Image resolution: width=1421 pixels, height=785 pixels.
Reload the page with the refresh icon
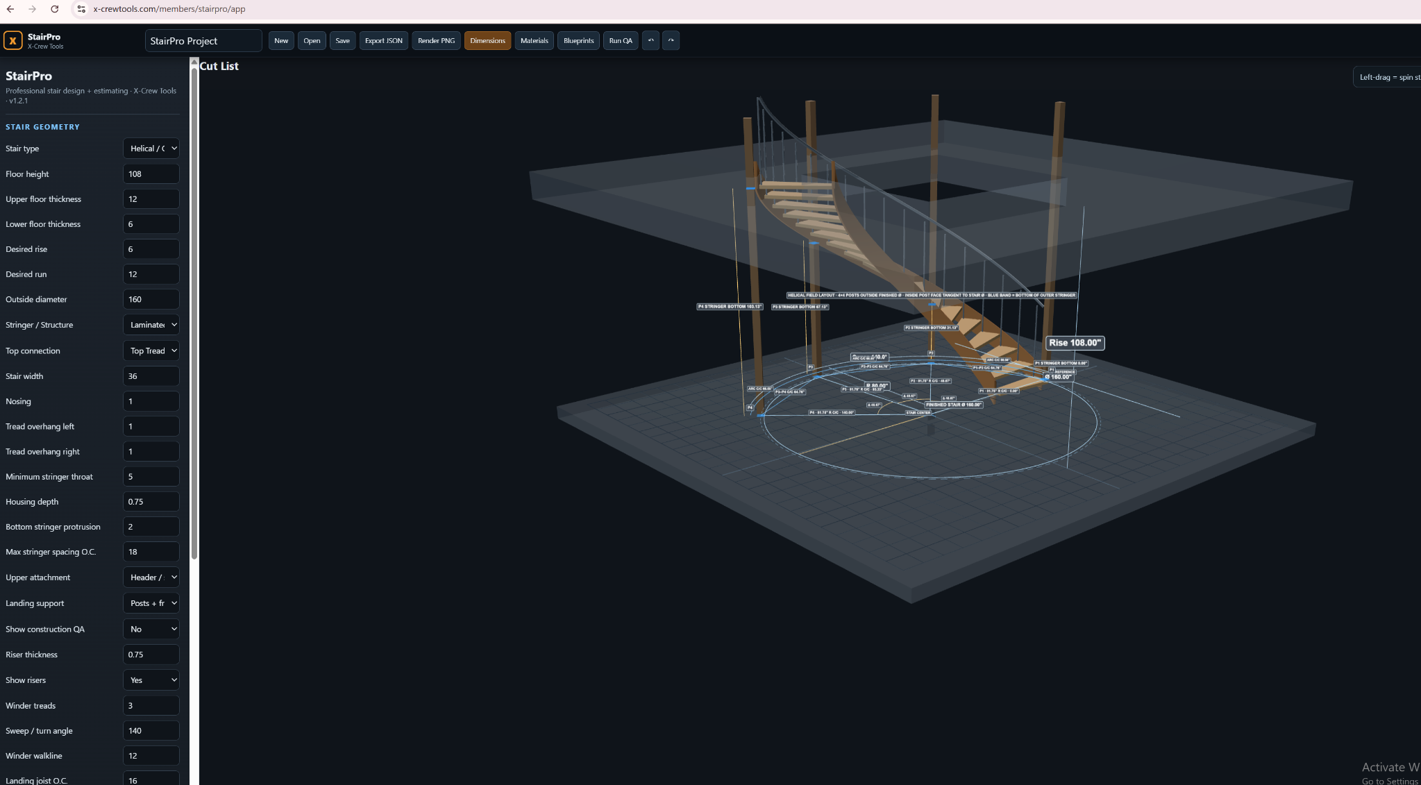click(54, 9)
